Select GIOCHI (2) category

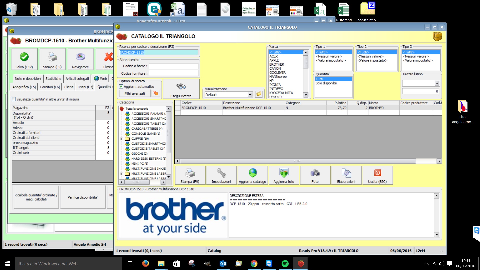139,154
